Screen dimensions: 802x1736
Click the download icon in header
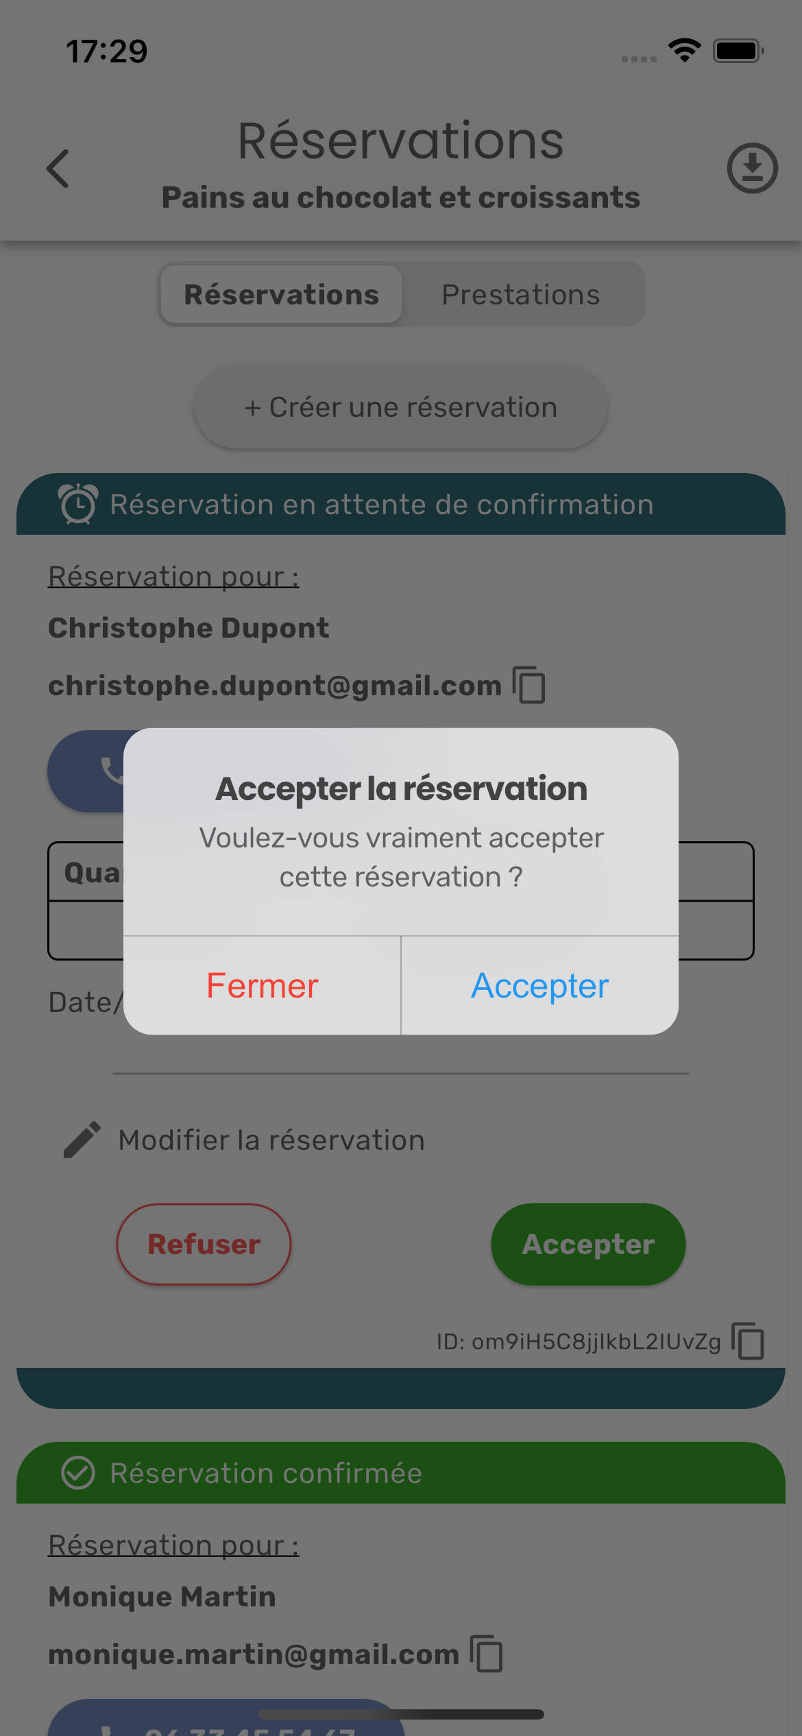pos(752,168)
